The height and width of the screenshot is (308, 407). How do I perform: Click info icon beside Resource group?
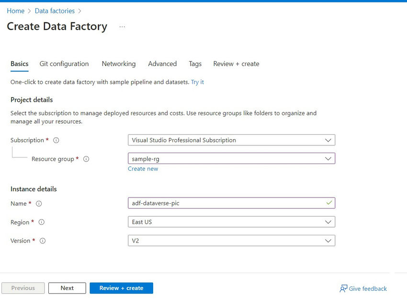(86, 159)
